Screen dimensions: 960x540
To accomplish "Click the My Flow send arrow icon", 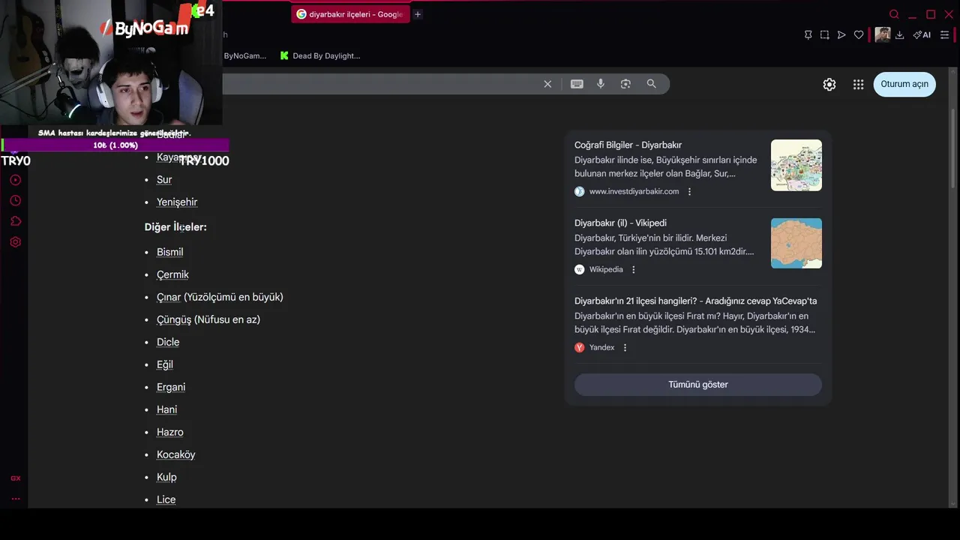I will 841,34.
